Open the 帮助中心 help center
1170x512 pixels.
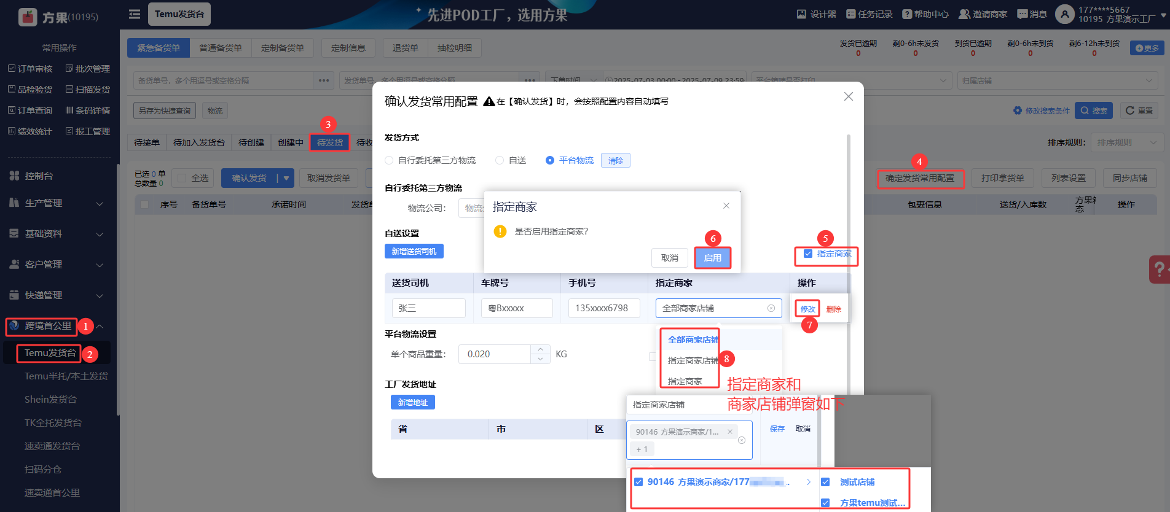click(925, 14)
